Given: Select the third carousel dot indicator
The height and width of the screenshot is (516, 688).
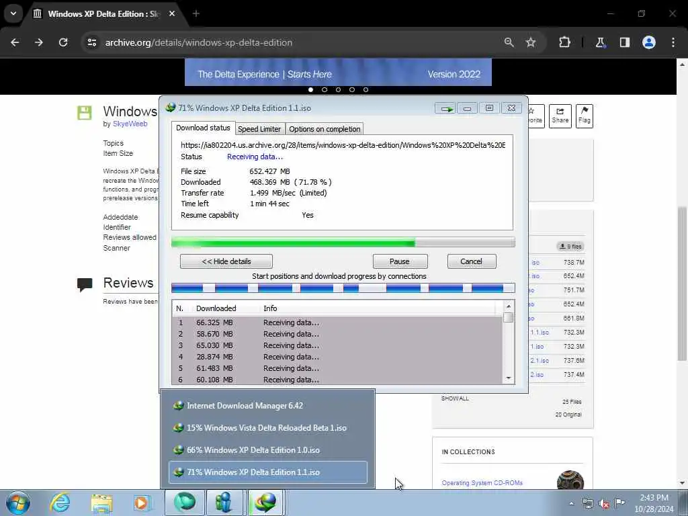Looking at the screenshot, I should pyautogui.click(x=339, y=89).
